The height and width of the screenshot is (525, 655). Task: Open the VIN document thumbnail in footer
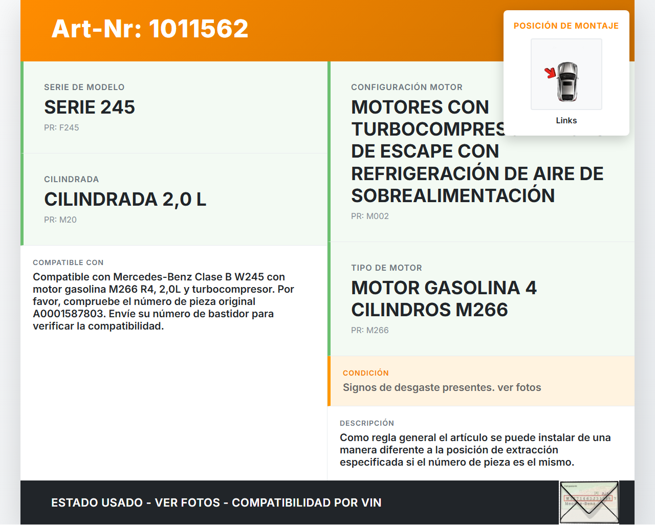[589, 502]
